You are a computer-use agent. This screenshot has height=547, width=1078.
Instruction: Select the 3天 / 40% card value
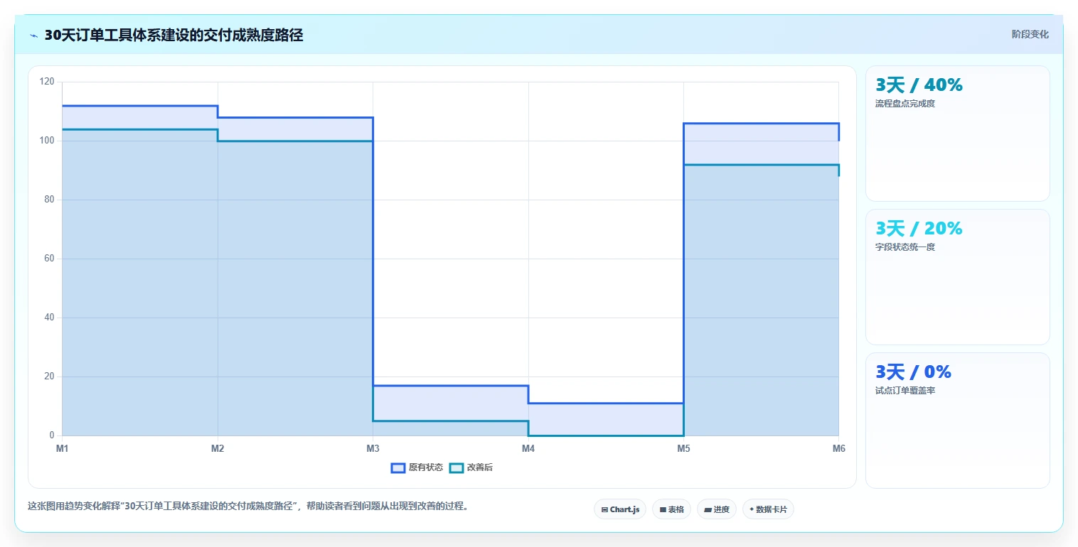(919, 85)
